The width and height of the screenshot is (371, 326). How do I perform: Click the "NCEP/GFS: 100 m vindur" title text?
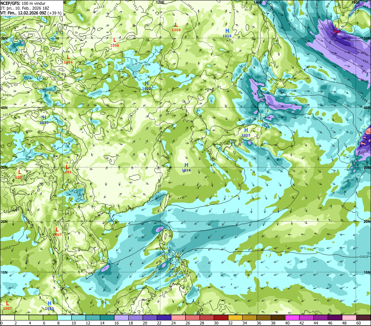[23, 3]
